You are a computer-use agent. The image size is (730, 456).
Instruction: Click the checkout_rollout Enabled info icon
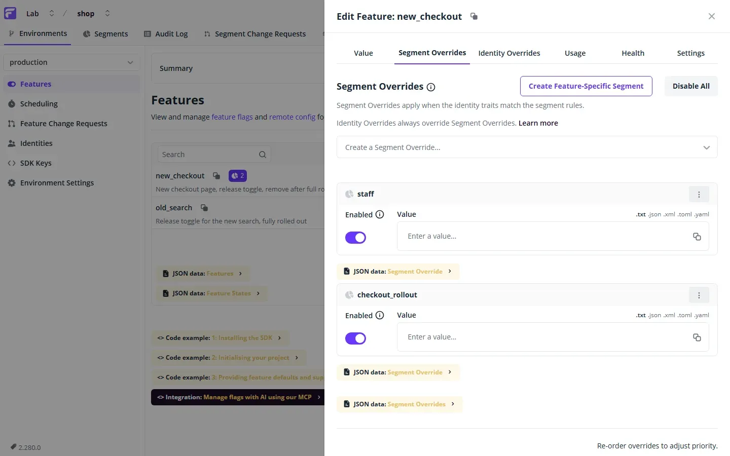tap(380, 315)
